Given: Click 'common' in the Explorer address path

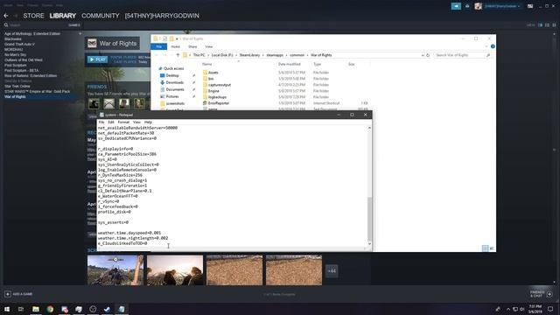Looking at the screenshot, I should [x=297, y=55].
